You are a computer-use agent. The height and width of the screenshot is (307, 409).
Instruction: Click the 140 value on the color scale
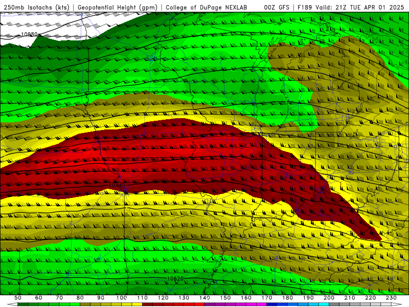[x=205, y=298]
